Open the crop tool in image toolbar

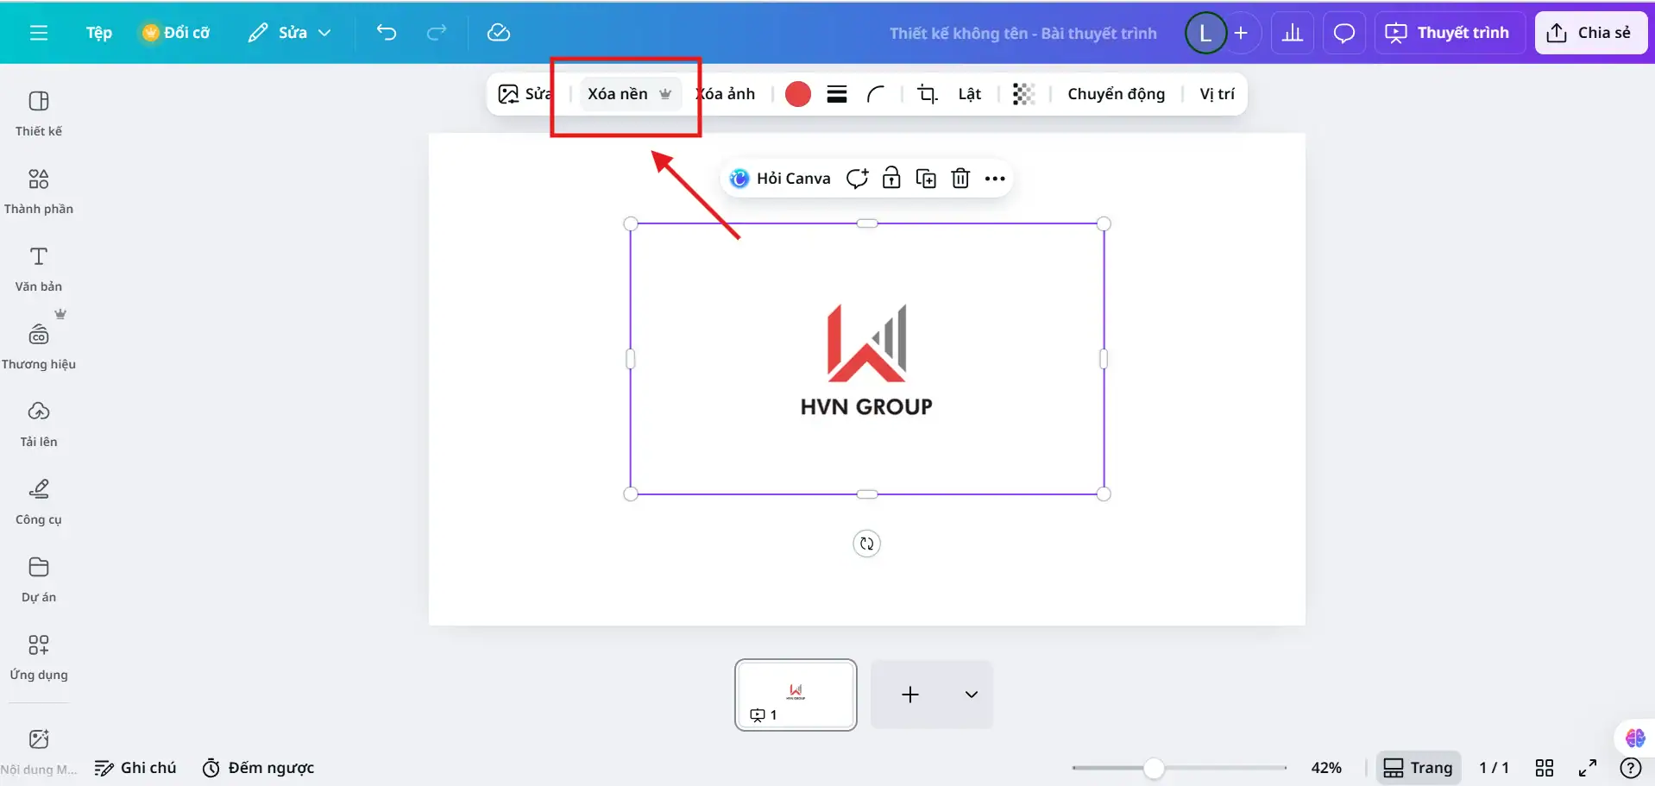[x=927, y=93]
